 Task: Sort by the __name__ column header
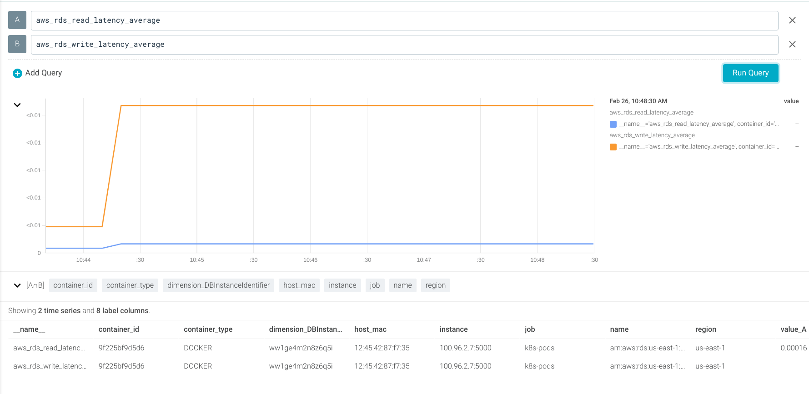[29, 329]
